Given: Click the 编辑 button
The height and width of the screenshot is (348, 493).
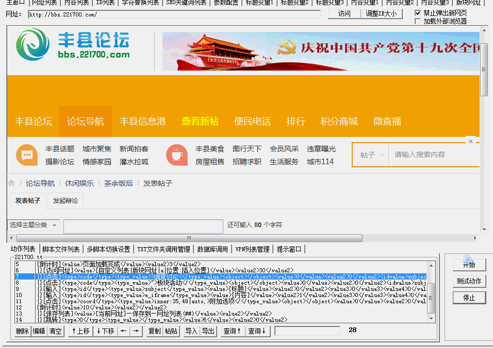Looking at the screenshot, I should [x=39, y=331].
